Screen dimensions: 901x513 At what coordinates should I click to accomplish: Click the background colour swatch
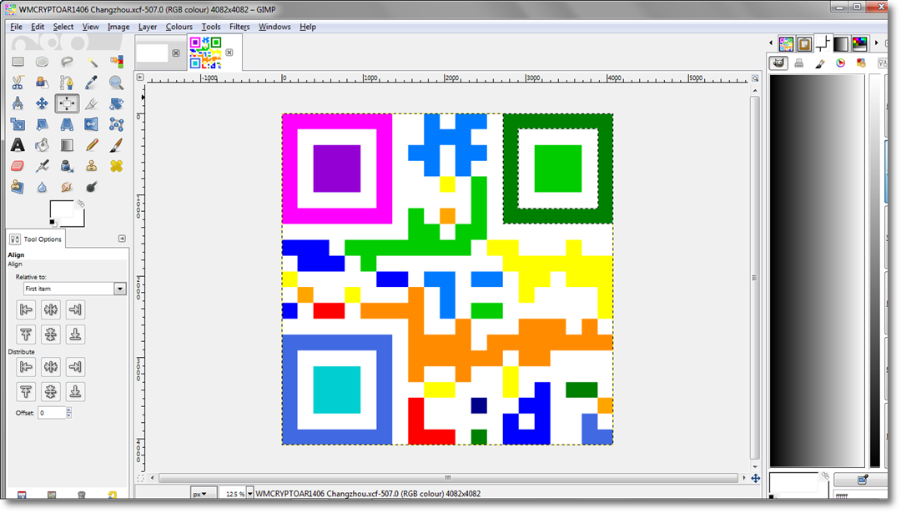79,220
